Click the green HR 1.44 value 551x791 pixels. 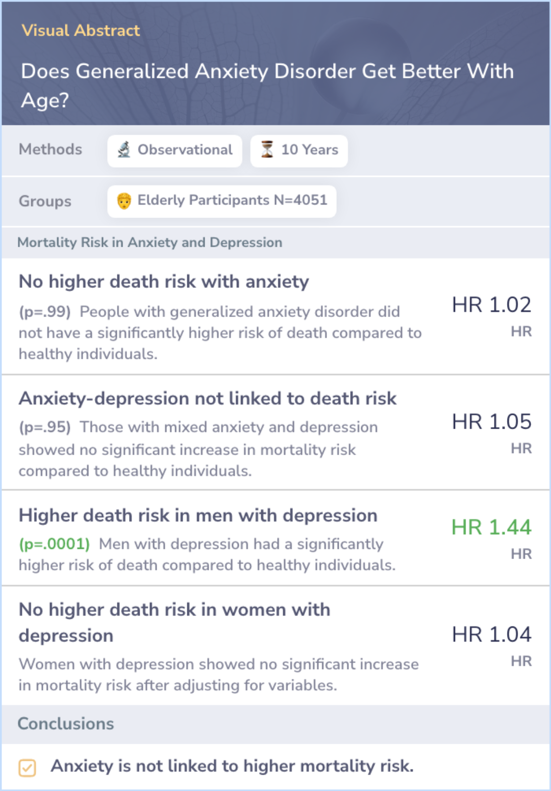[x=491, y=527]
